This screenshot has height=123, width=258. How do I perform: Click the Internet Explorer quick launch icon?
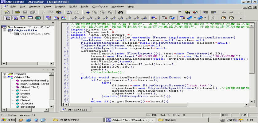(x=28, y=120)
